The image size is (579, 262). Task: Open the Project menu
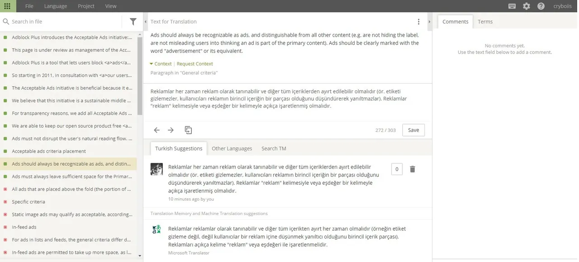click(x=86, y=6)
